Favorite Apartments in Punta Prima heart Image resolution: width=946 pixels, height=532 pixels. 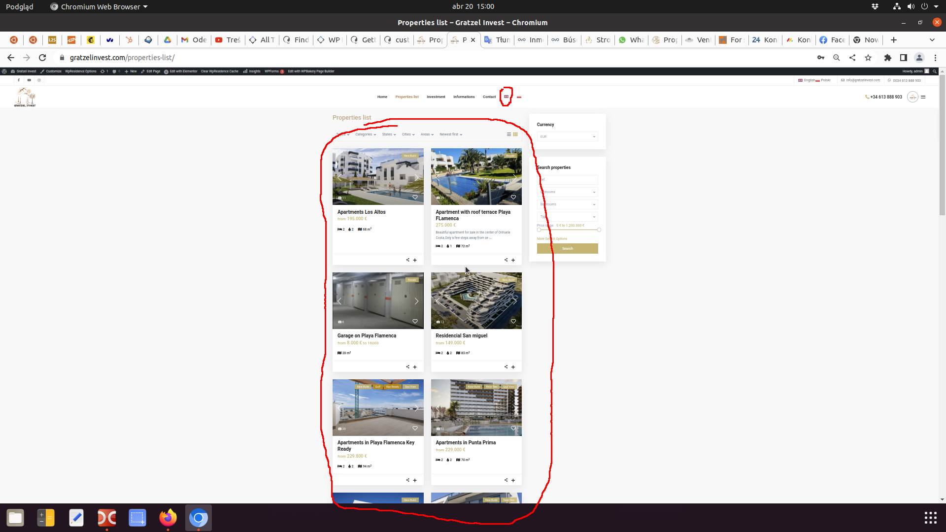[x=513, y=428]
